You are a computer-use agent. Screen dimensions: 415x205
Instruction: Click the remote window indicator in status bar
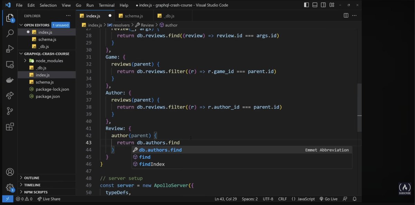pyautogui.click(x=7, y=199)
